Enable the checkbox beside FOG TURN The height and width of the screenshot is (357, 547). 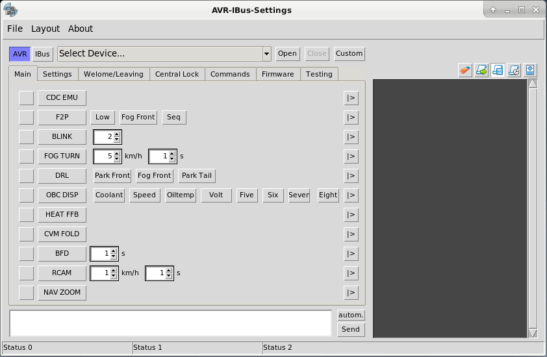tap(26, 156)
